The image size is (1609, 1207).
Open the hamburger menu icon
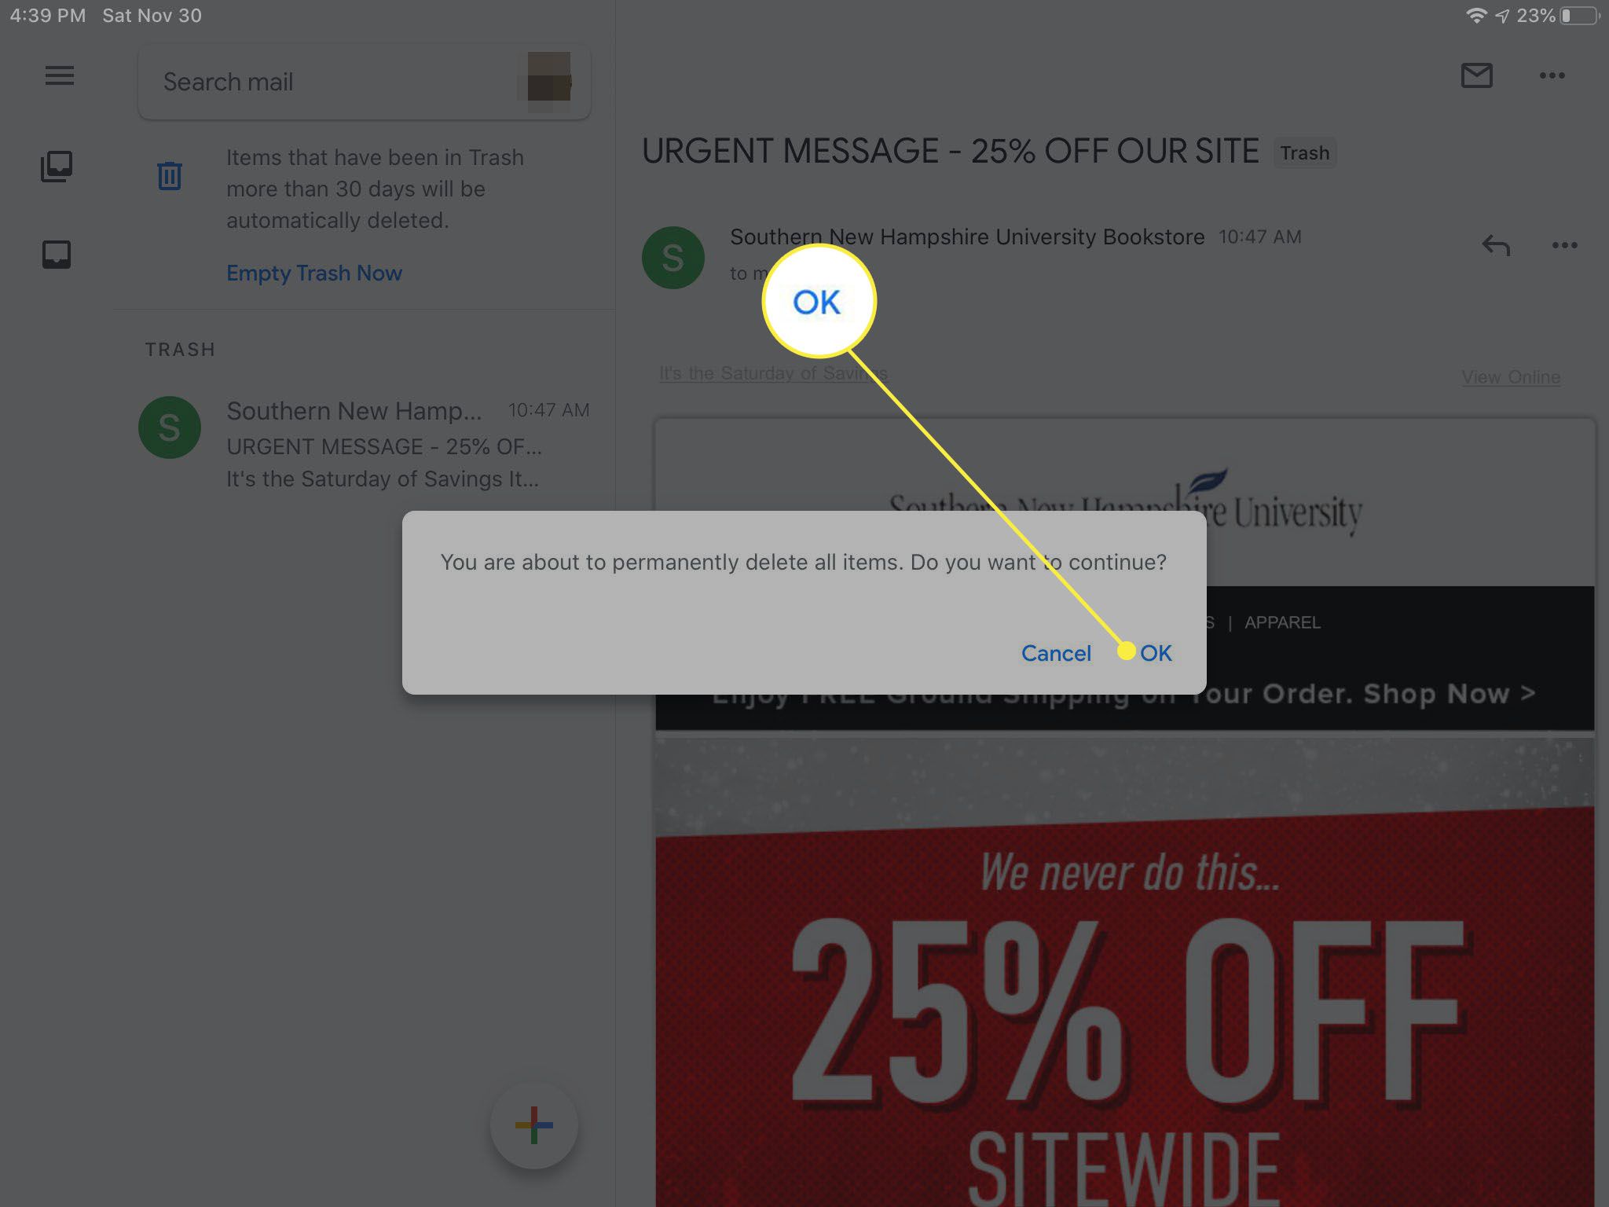coord(58,75)
